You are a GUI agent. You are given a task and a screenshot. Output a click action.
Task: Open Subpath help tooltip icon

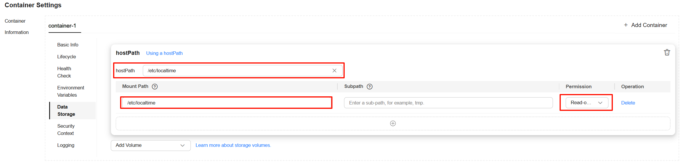[x=370, y=86]
